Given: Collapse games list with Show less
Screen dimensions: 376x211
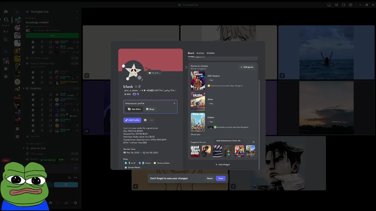Looking at the screenshot, I should (x=195, y=135).
